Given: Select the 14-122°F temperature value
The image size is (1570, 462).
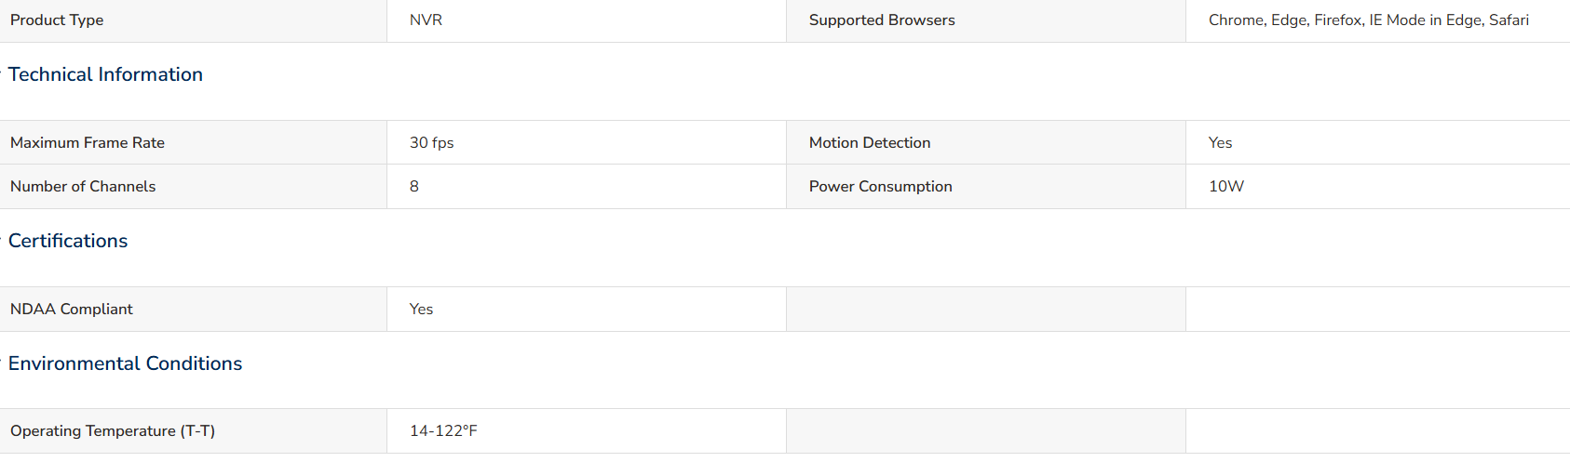Looking at the screenshot, I should [x=587, y=430].
